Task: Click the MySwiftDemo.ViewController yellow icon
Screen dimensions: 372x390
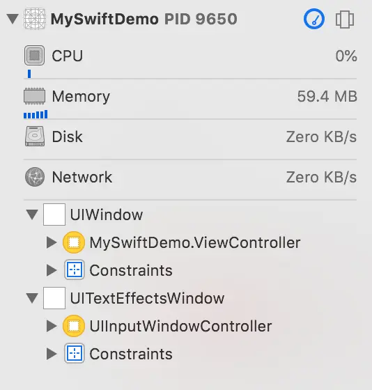Action: [74, 242]
